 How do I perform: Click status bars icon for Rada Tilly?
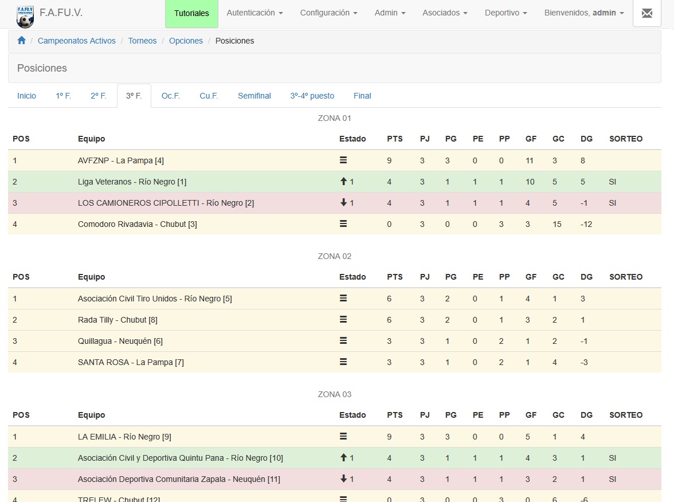343,320
